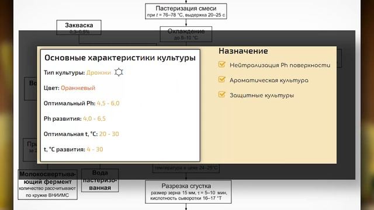Click the text кислотность сыворотки 16–17 °Т

[x=186, y=198]
